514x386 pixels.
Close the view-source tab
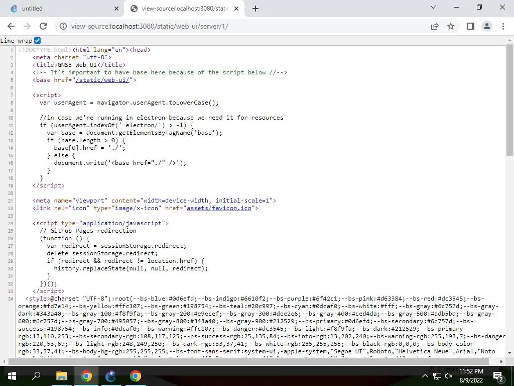(236, 9)
